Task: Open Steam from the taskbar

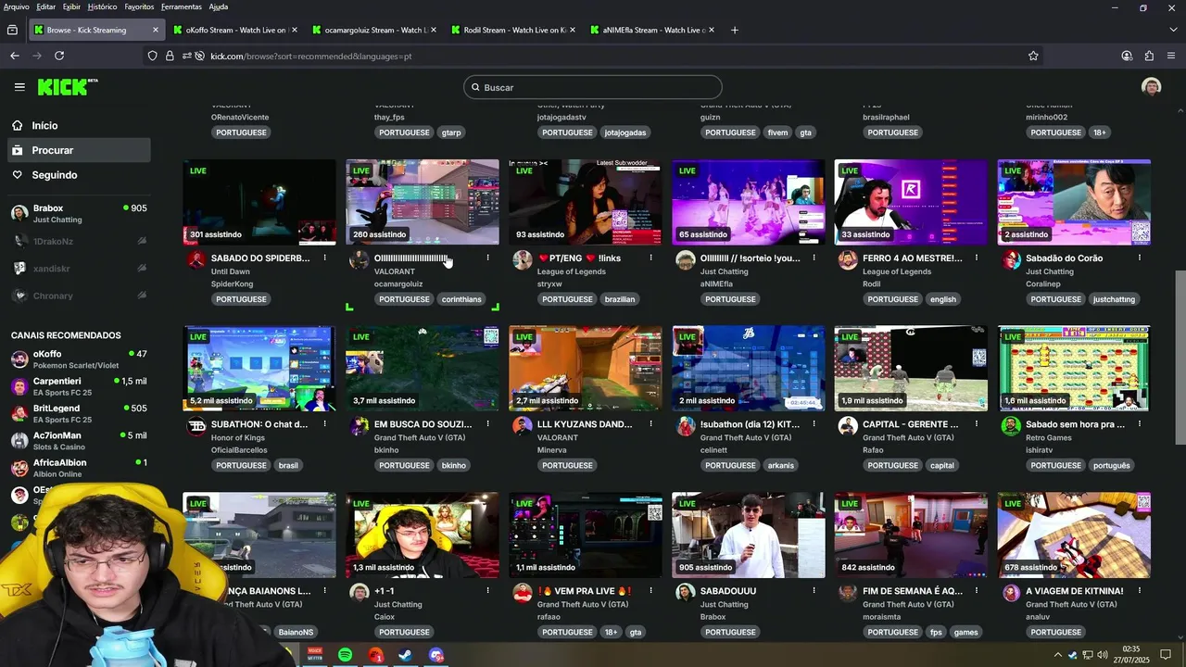Action: (x=406, y=655)
